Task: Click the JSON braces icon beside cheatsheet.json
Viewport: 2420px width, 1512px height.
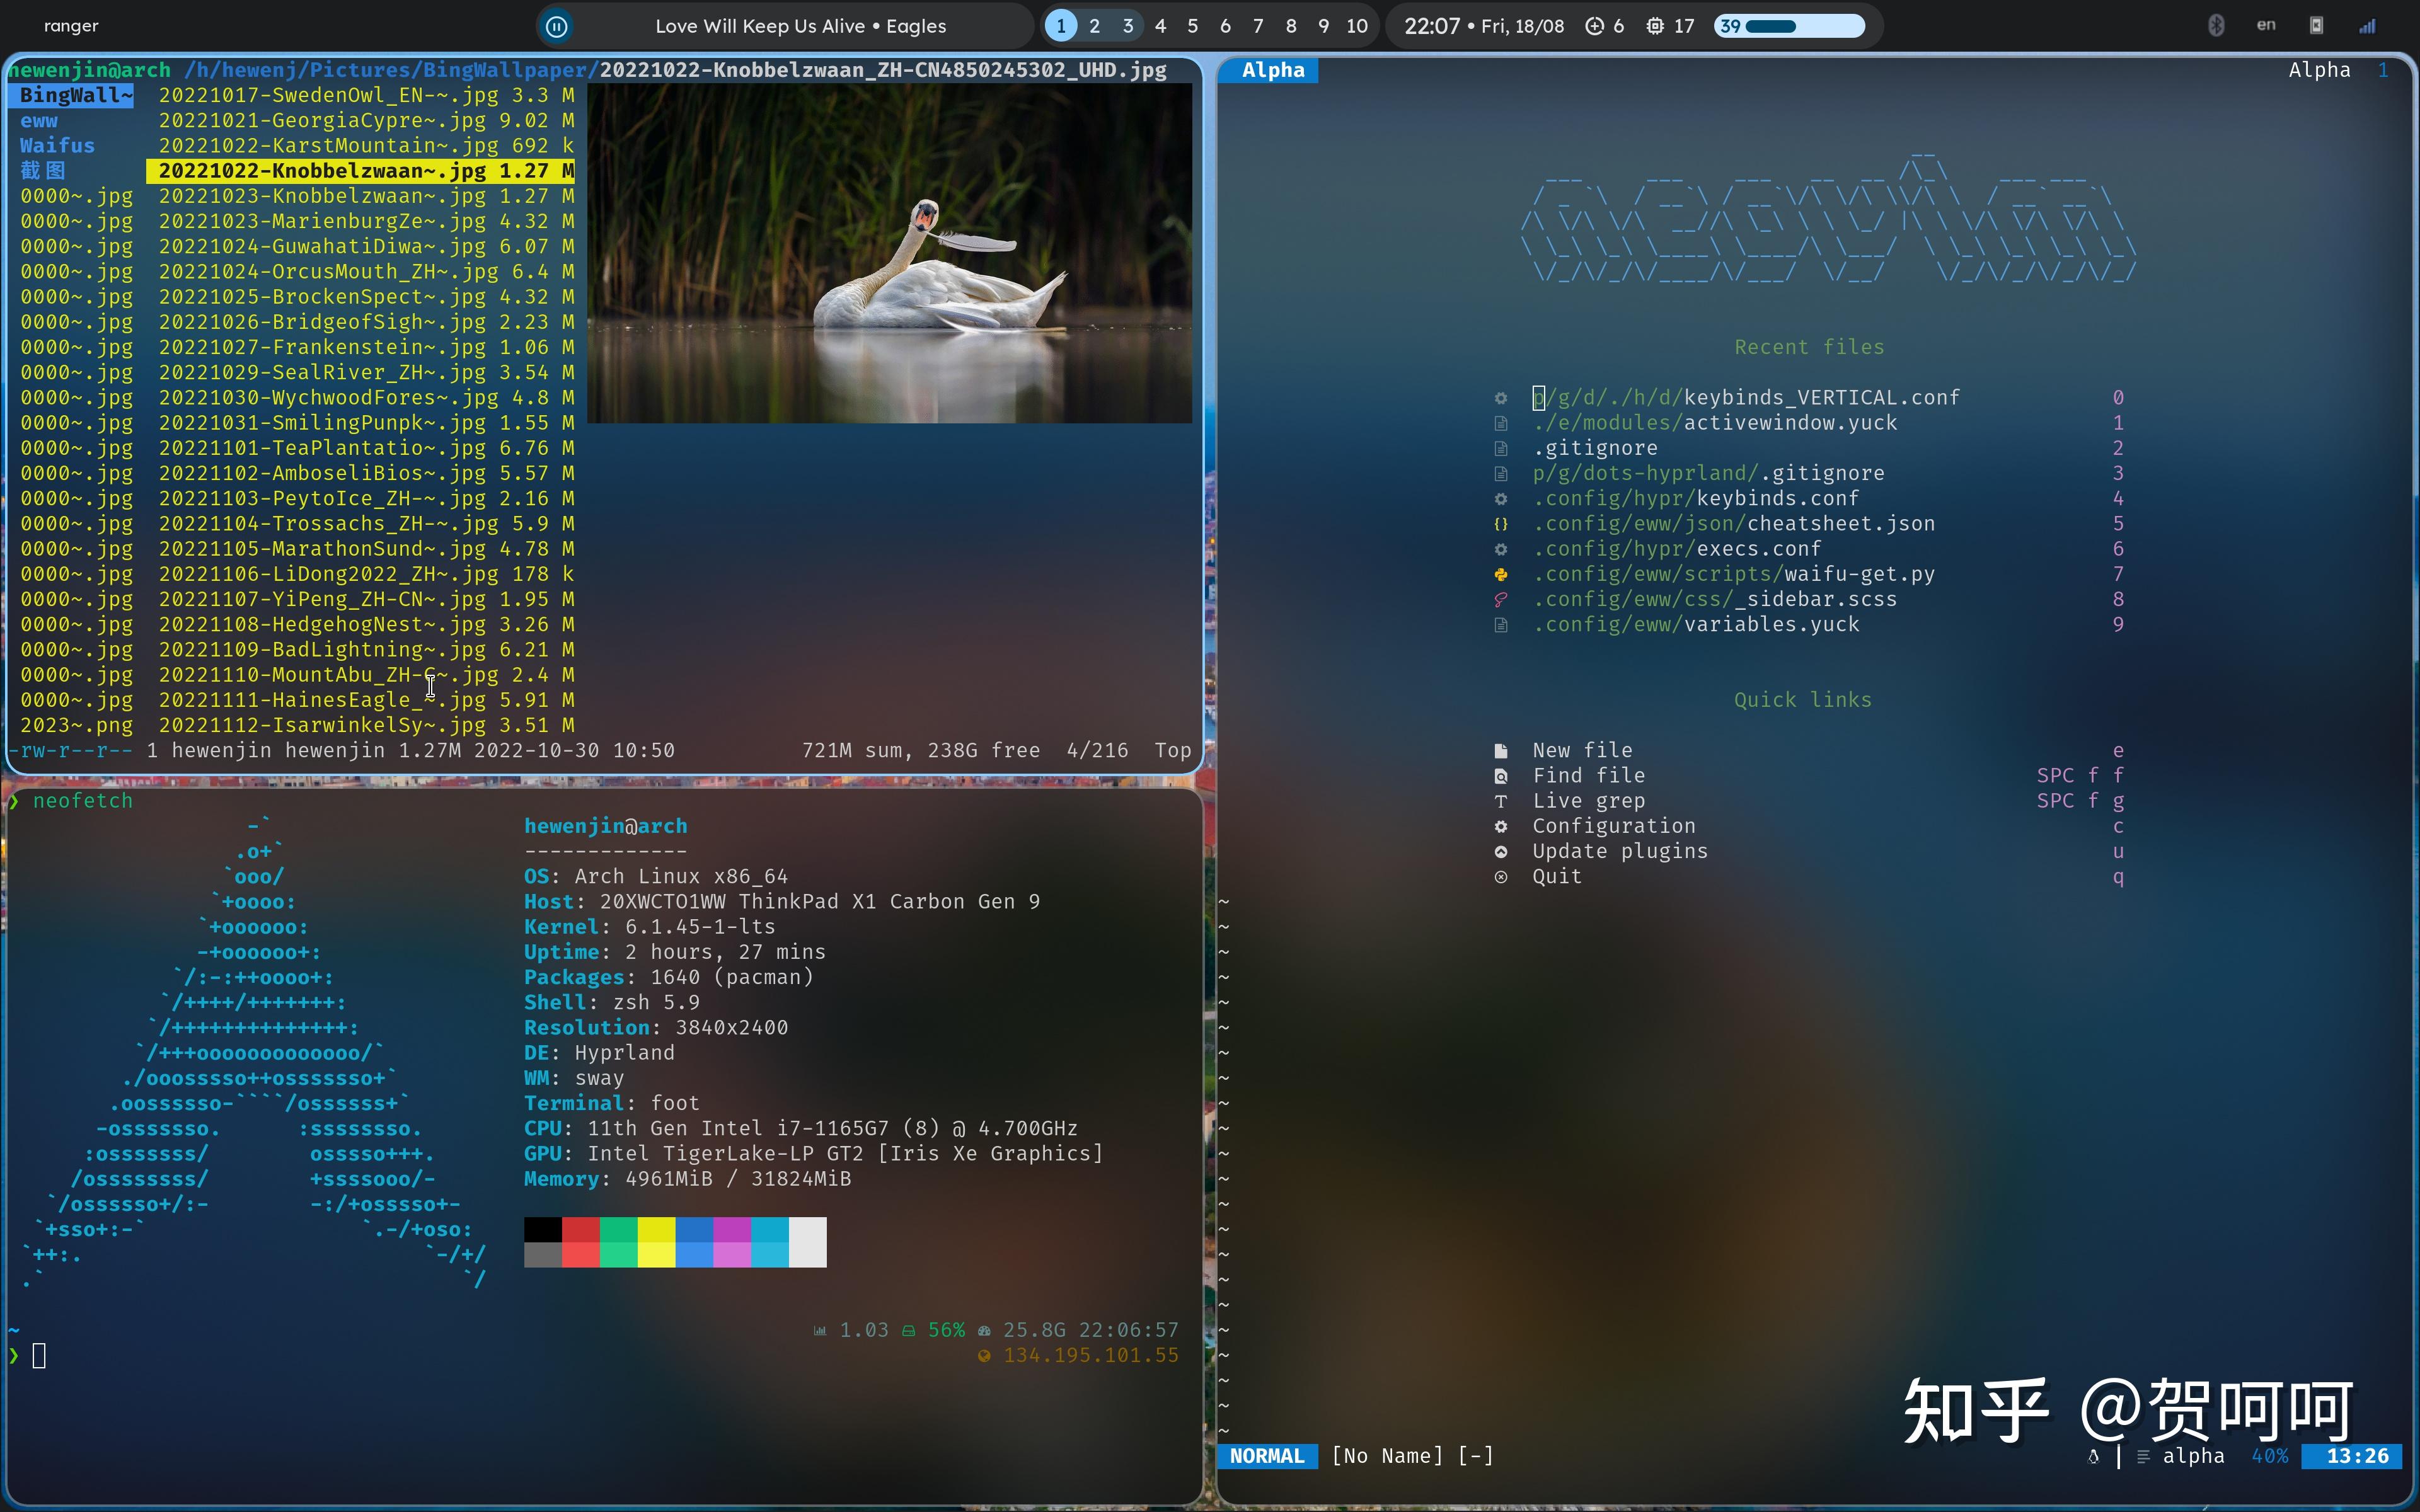Action: coord(1500,523)
